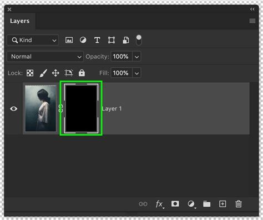Filter for type layers icon
Screen dimensions: 263x220
tap(97, 40)
